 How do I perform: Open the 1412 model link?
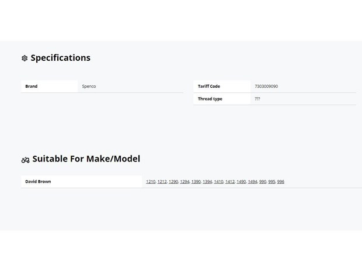pos(229,181)
